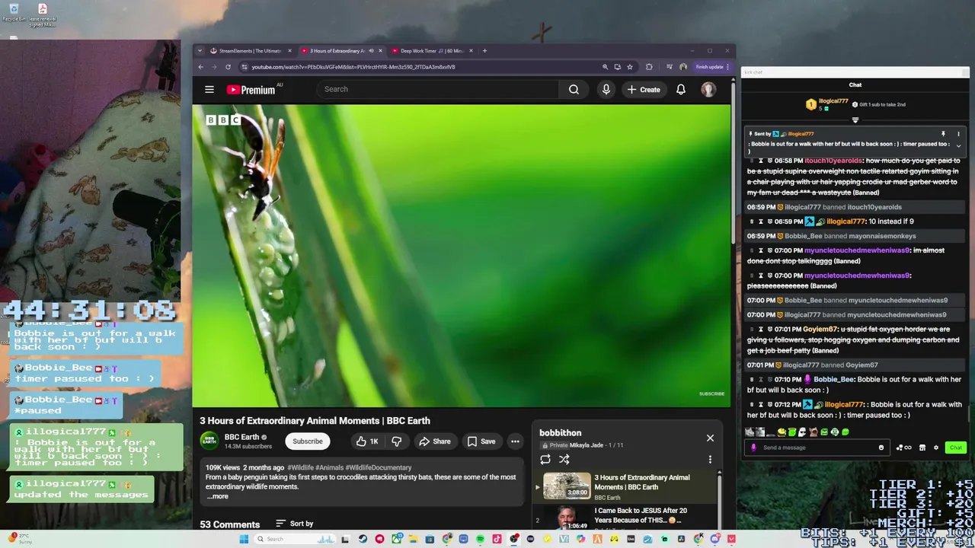
Task: Open bobbithon playlist options menu
Action: click(710, 459)
